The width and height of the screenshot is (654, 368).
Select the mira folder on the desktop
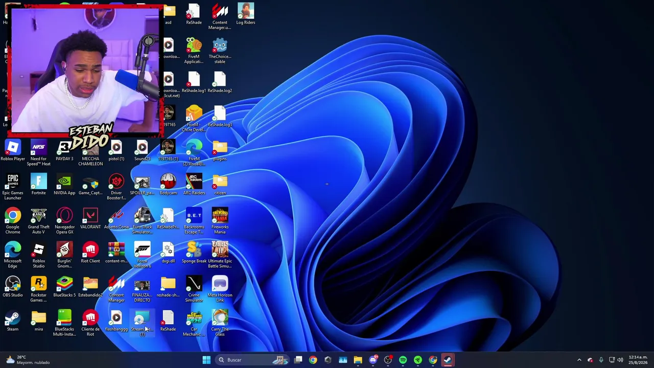39,321
